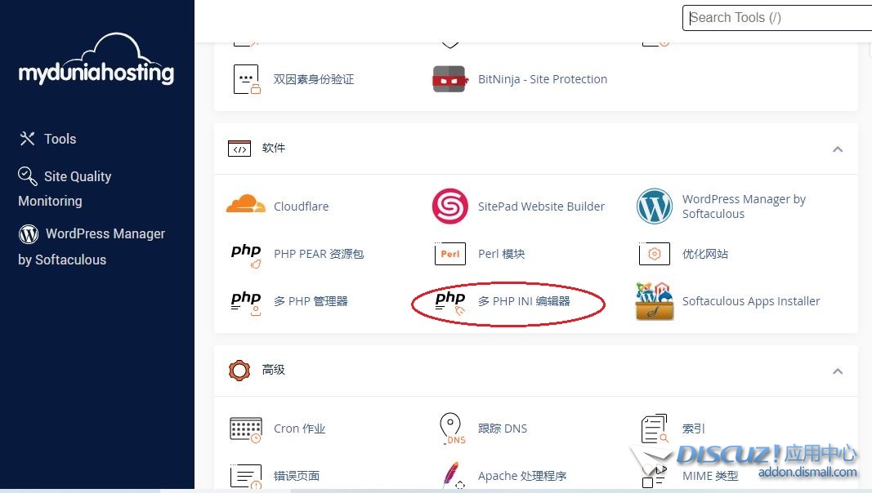Focus the Search Tools input field
This screenshot has width=872, height=493.
[777, 18]
